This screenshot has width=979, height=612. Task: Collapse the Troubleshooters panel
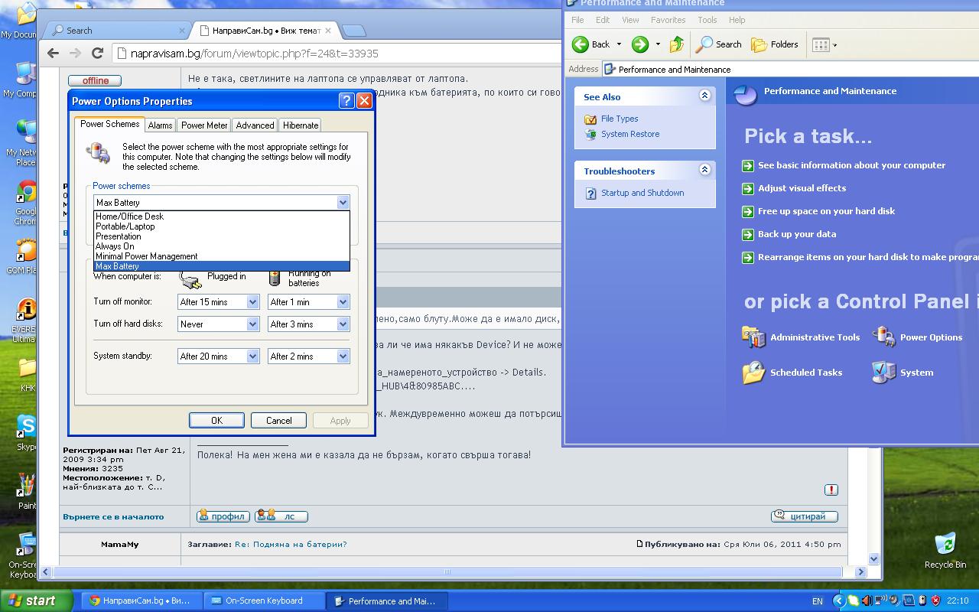(x=704, y=170)
